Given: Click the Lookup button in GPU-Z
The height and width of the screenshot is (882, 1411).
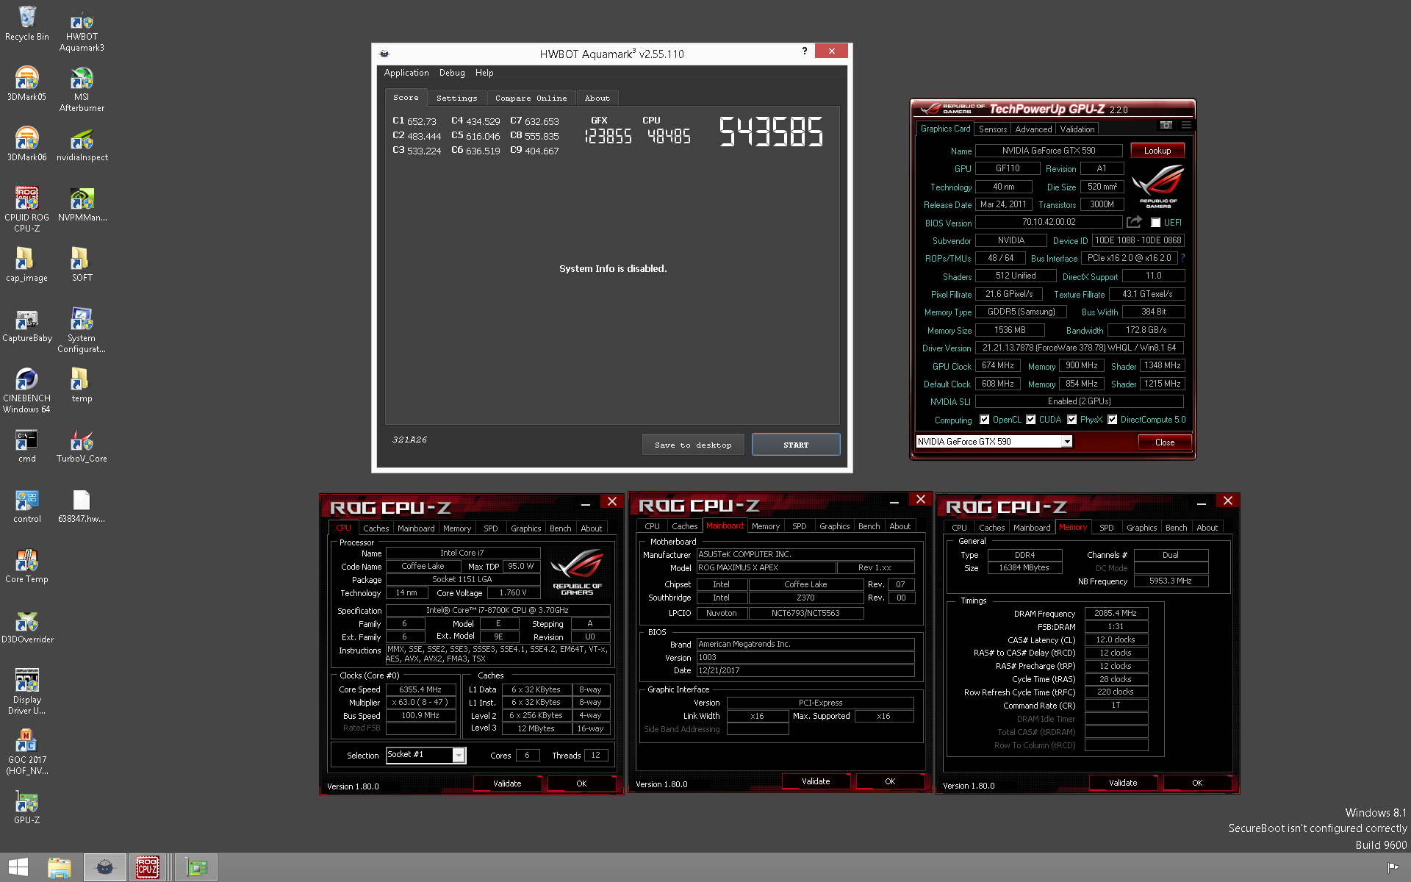Looking at the screenshot, I should [x=1157, y=151].
